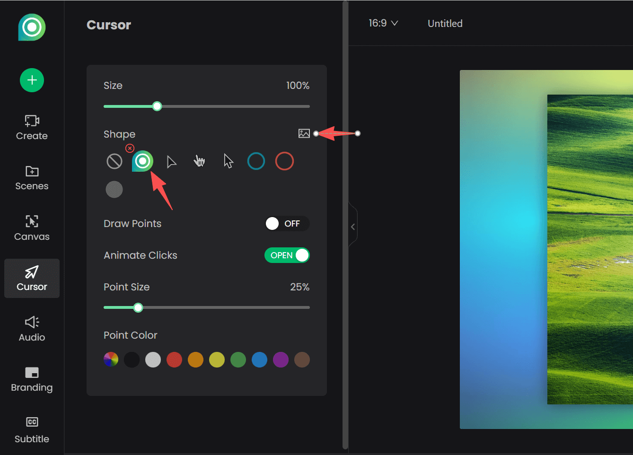The image size is (633, 455).
Task: Select the no-cursor crossed circle shape
Action: 114,161
